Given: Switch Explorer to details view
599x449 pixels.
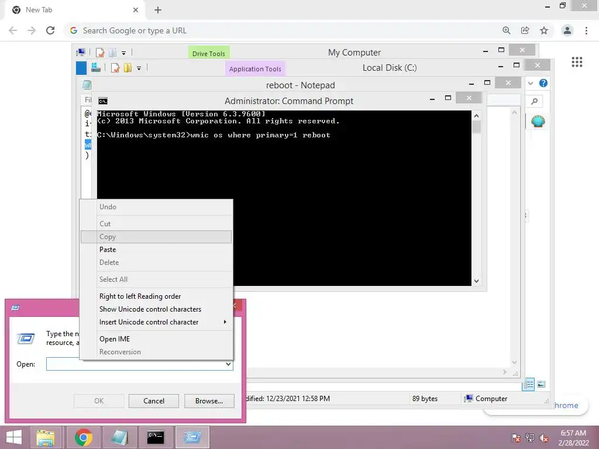Looking at the screenshot, I should [x=528, y=385].
